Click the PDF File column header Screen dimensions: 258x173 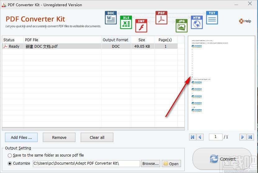point(62,40)
